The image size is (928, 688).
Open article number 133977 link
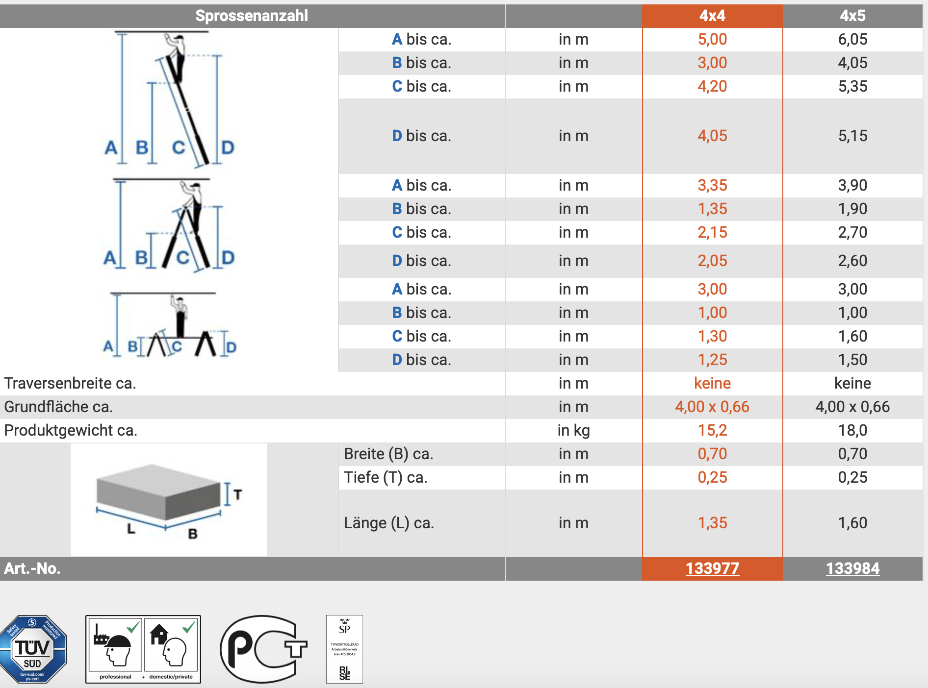712,568
